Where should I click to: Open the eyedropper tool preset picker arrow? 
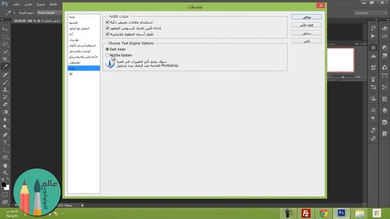click(14, 13)
